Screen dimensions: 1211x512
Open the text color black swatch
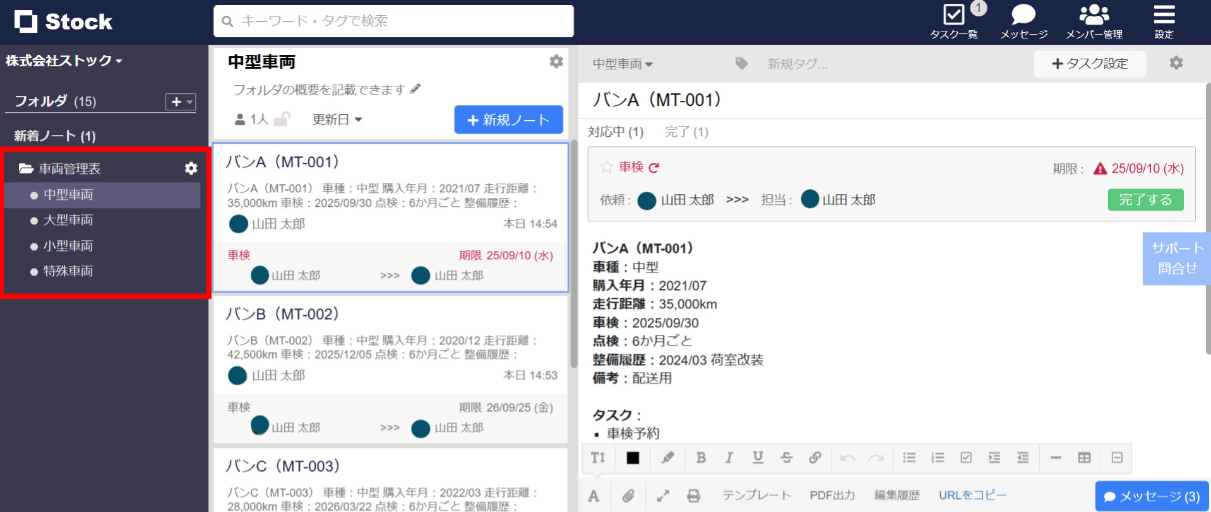point(633,458)
